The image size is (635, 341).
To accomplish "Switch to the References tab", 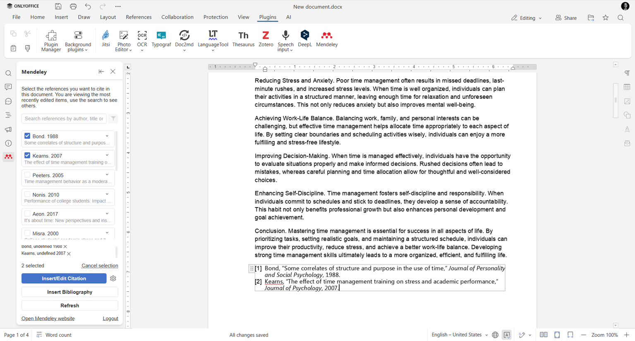I will [139, 17].
